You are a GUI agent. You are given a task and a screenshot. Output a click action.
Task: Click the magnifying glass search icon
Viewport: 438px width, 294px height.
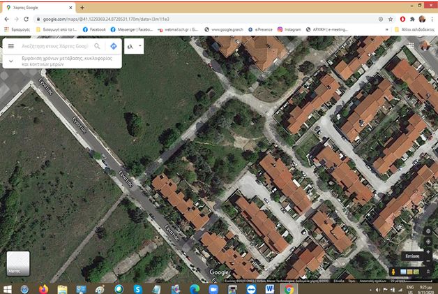(x=98, y=46)
